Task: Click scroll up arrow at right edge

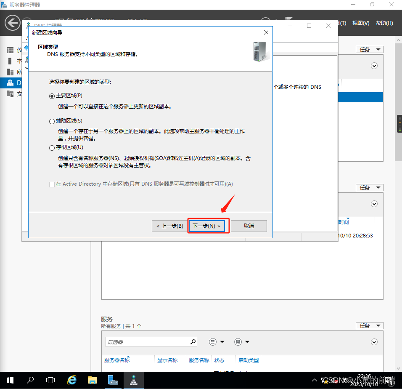Action: tap(398, 40)
